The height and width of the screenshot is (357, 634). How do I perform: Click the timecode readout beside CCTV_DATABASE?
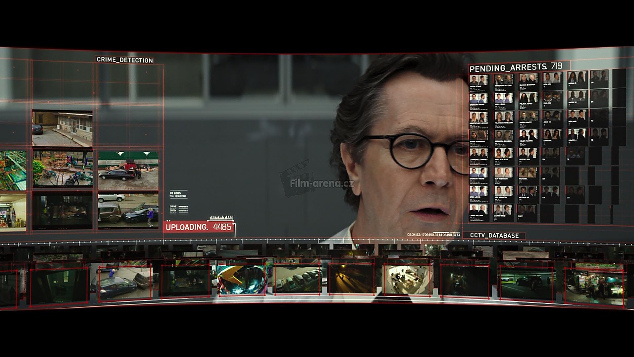coord(433,235)
